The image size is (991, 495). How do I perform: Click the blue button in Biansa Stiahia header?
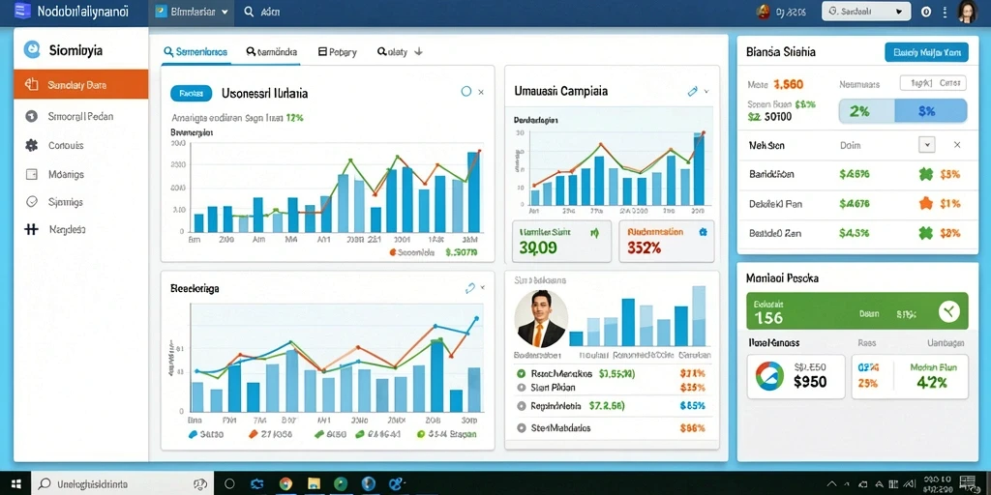coord(926,52)
